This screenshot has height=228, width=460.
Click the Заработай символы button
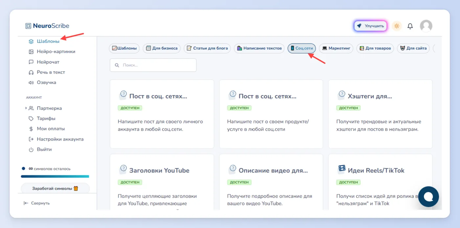55,189
